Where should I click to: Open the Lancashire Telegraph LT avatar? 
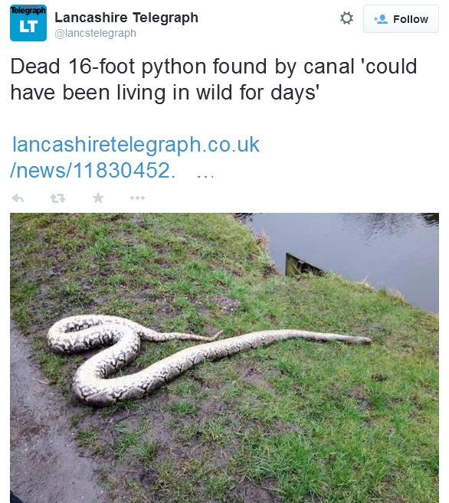[28, 23]
